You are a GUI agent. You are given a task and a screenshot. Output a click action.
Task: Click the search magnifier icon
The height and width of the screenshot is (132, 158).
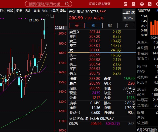tap(67, 4)
